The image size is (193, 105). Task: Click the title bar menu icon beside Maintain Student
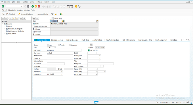[4, 10]
